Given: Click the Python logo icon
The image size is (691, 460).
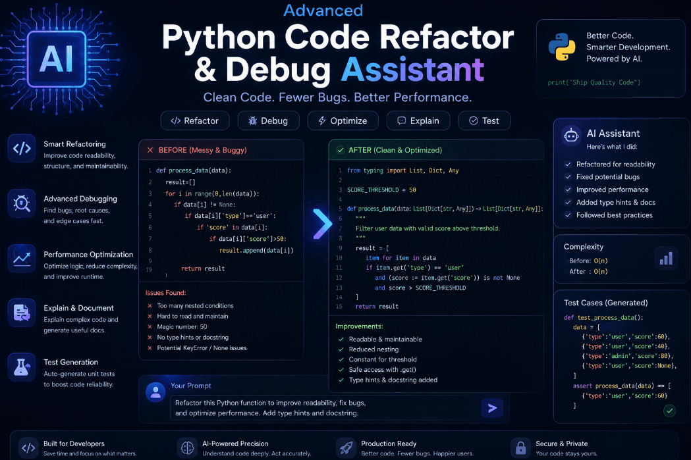Looking at the screenshot, I should [562, 47].
